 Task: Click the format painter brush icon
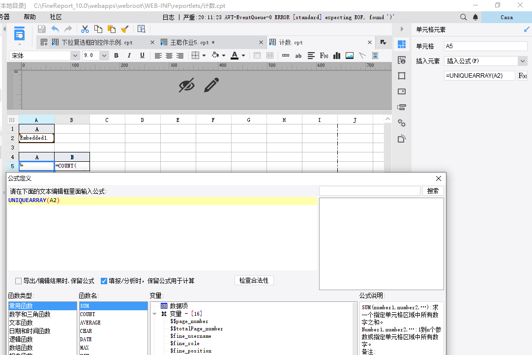[x=125, y=29]
